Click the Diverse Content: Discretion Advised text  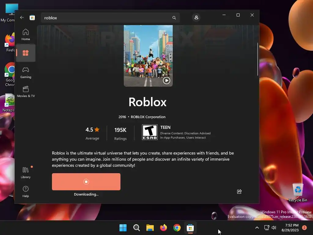point(185,133)
